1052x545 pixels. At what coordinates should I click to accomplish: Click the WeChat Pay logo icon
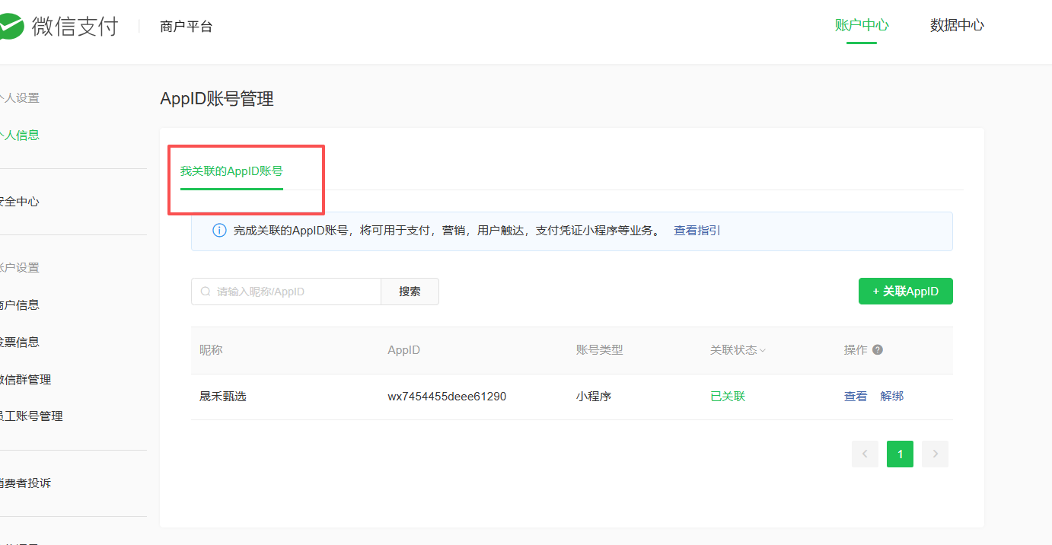pyautogui.click(x=10, y=27)
